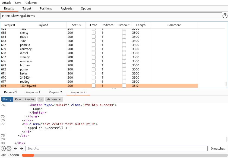
Task: Open search help icon at bottom left
Action: 3,148
